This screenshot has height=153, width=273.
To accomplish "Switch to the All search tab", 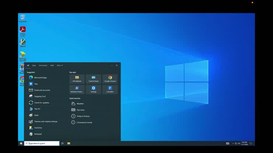I will (x=28, y=65).
